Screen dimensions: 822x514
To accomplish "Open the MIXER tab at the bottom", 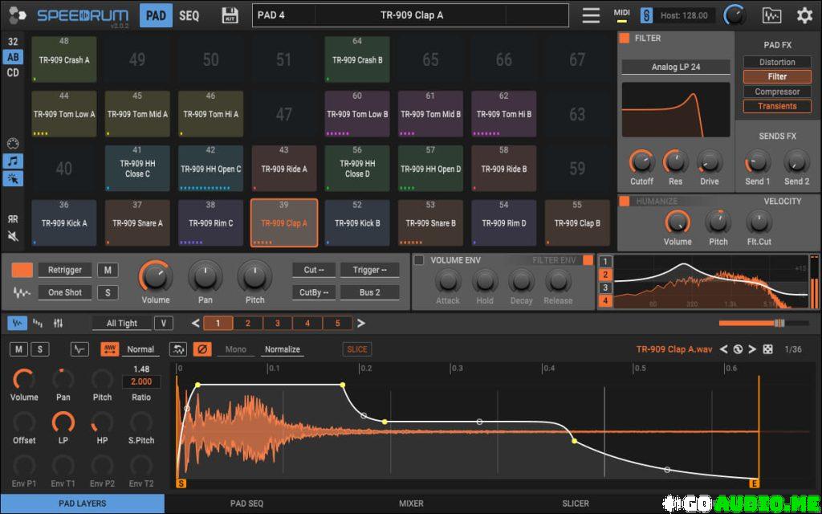I will coord(412,504).
